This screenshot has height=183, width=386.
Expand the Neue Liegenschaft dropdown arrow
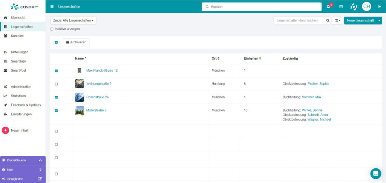tap(379, 20)
